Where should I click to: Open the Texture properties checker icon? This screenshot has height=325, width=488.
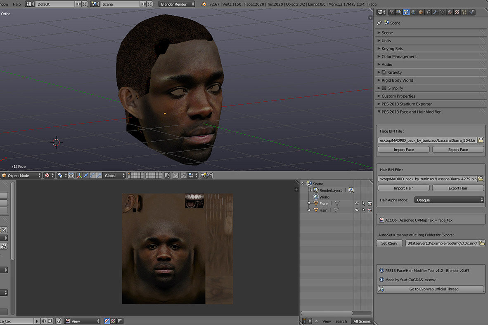(457, 12)
